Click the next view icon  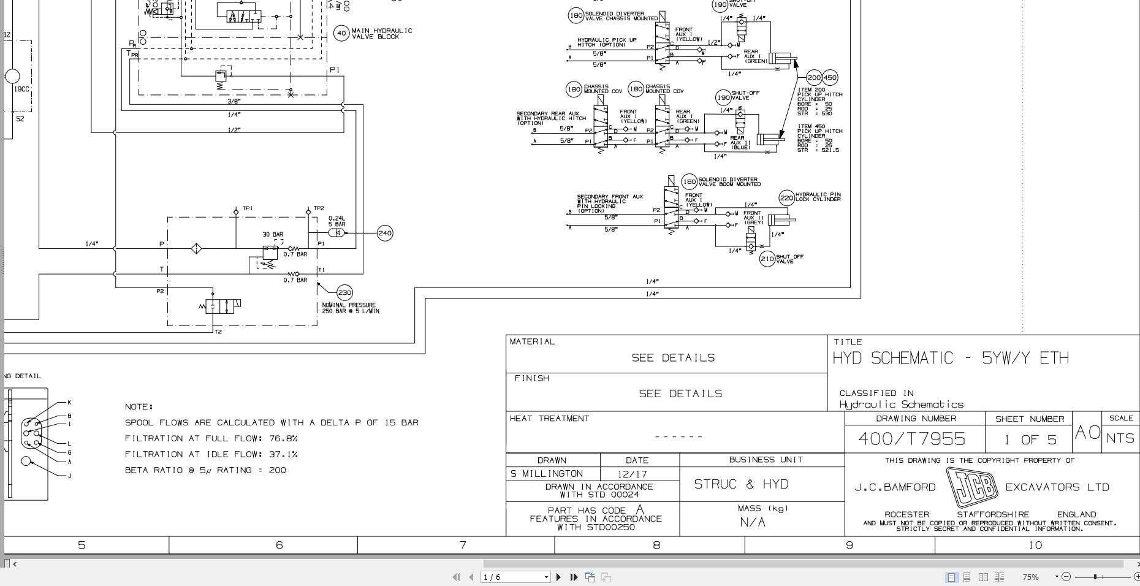point(606,577)
